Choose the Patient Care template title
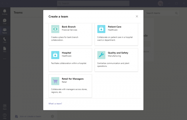This screenshot has height=120, width=187. click(115, 27)
